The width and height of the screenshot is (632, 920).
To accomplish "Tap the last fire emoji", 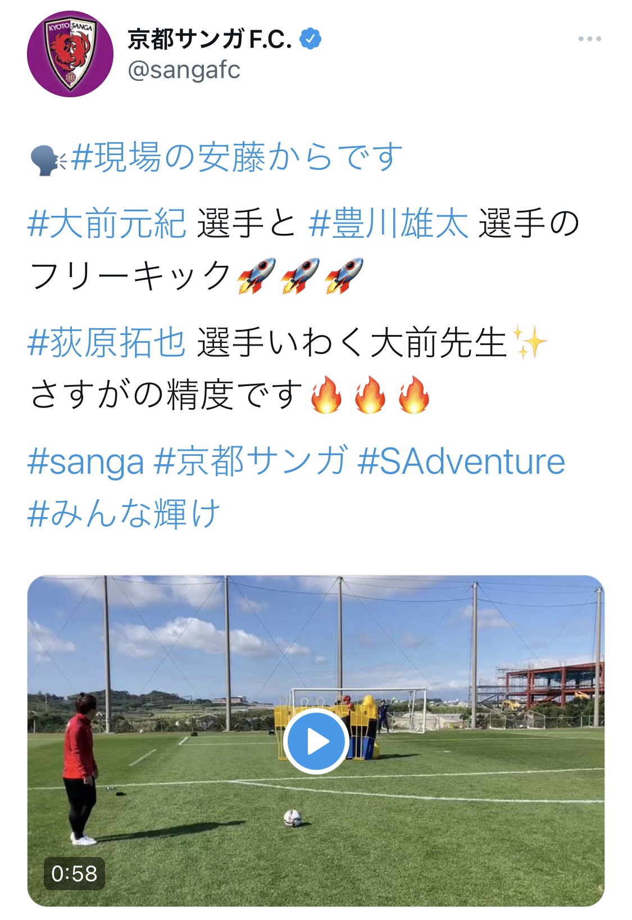I will click(x=414, y=395).
